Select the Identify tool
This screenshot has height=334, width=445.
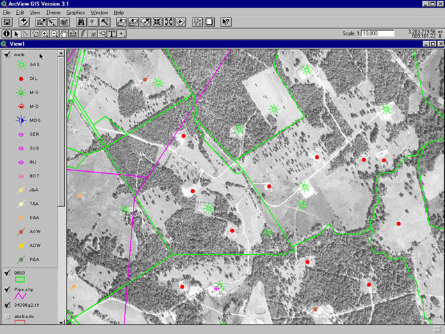click(x=7, y=33)
